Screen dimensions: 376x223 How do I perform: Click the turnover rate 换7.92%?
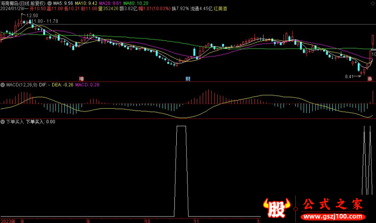click(180, 8)
